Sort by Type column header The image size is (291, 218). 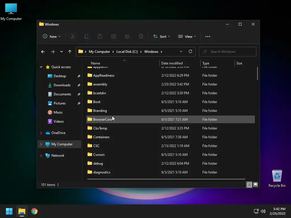tap(217, 63)
